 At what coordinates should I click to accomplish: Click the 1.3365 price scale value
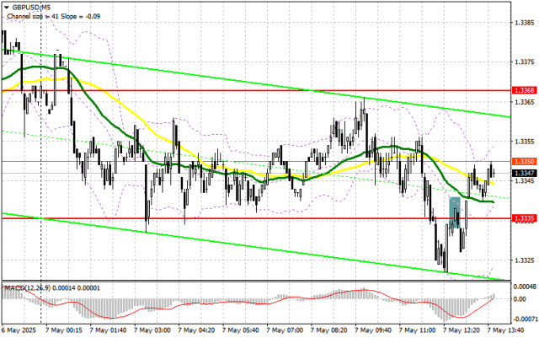point(524,102)
